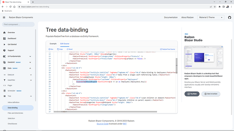Select Data-binding sidebar item
This screenshot has width=234, height=131.
18,108
